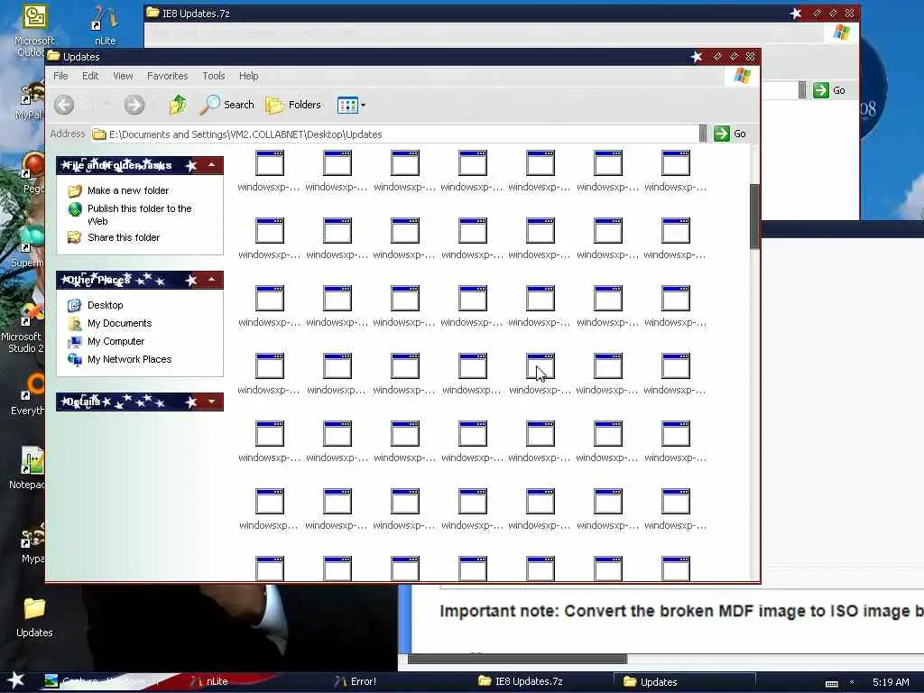This screenshot has width=924, height=693.
Task: Click the keyboard tray icon
Action: (831, 683)
